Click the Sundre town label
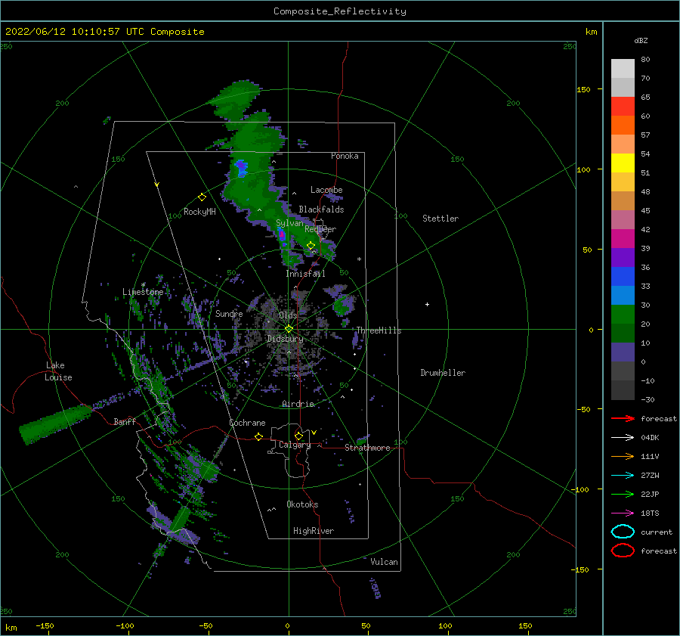Image resolution: width=680 pixels, height=636 pixels. click(229, 313)
